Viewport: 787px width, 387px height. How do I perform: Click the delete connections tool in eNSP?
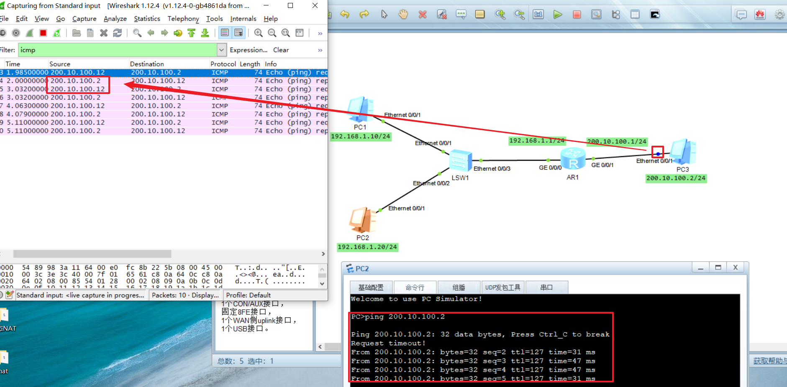(x=442, y=14)
